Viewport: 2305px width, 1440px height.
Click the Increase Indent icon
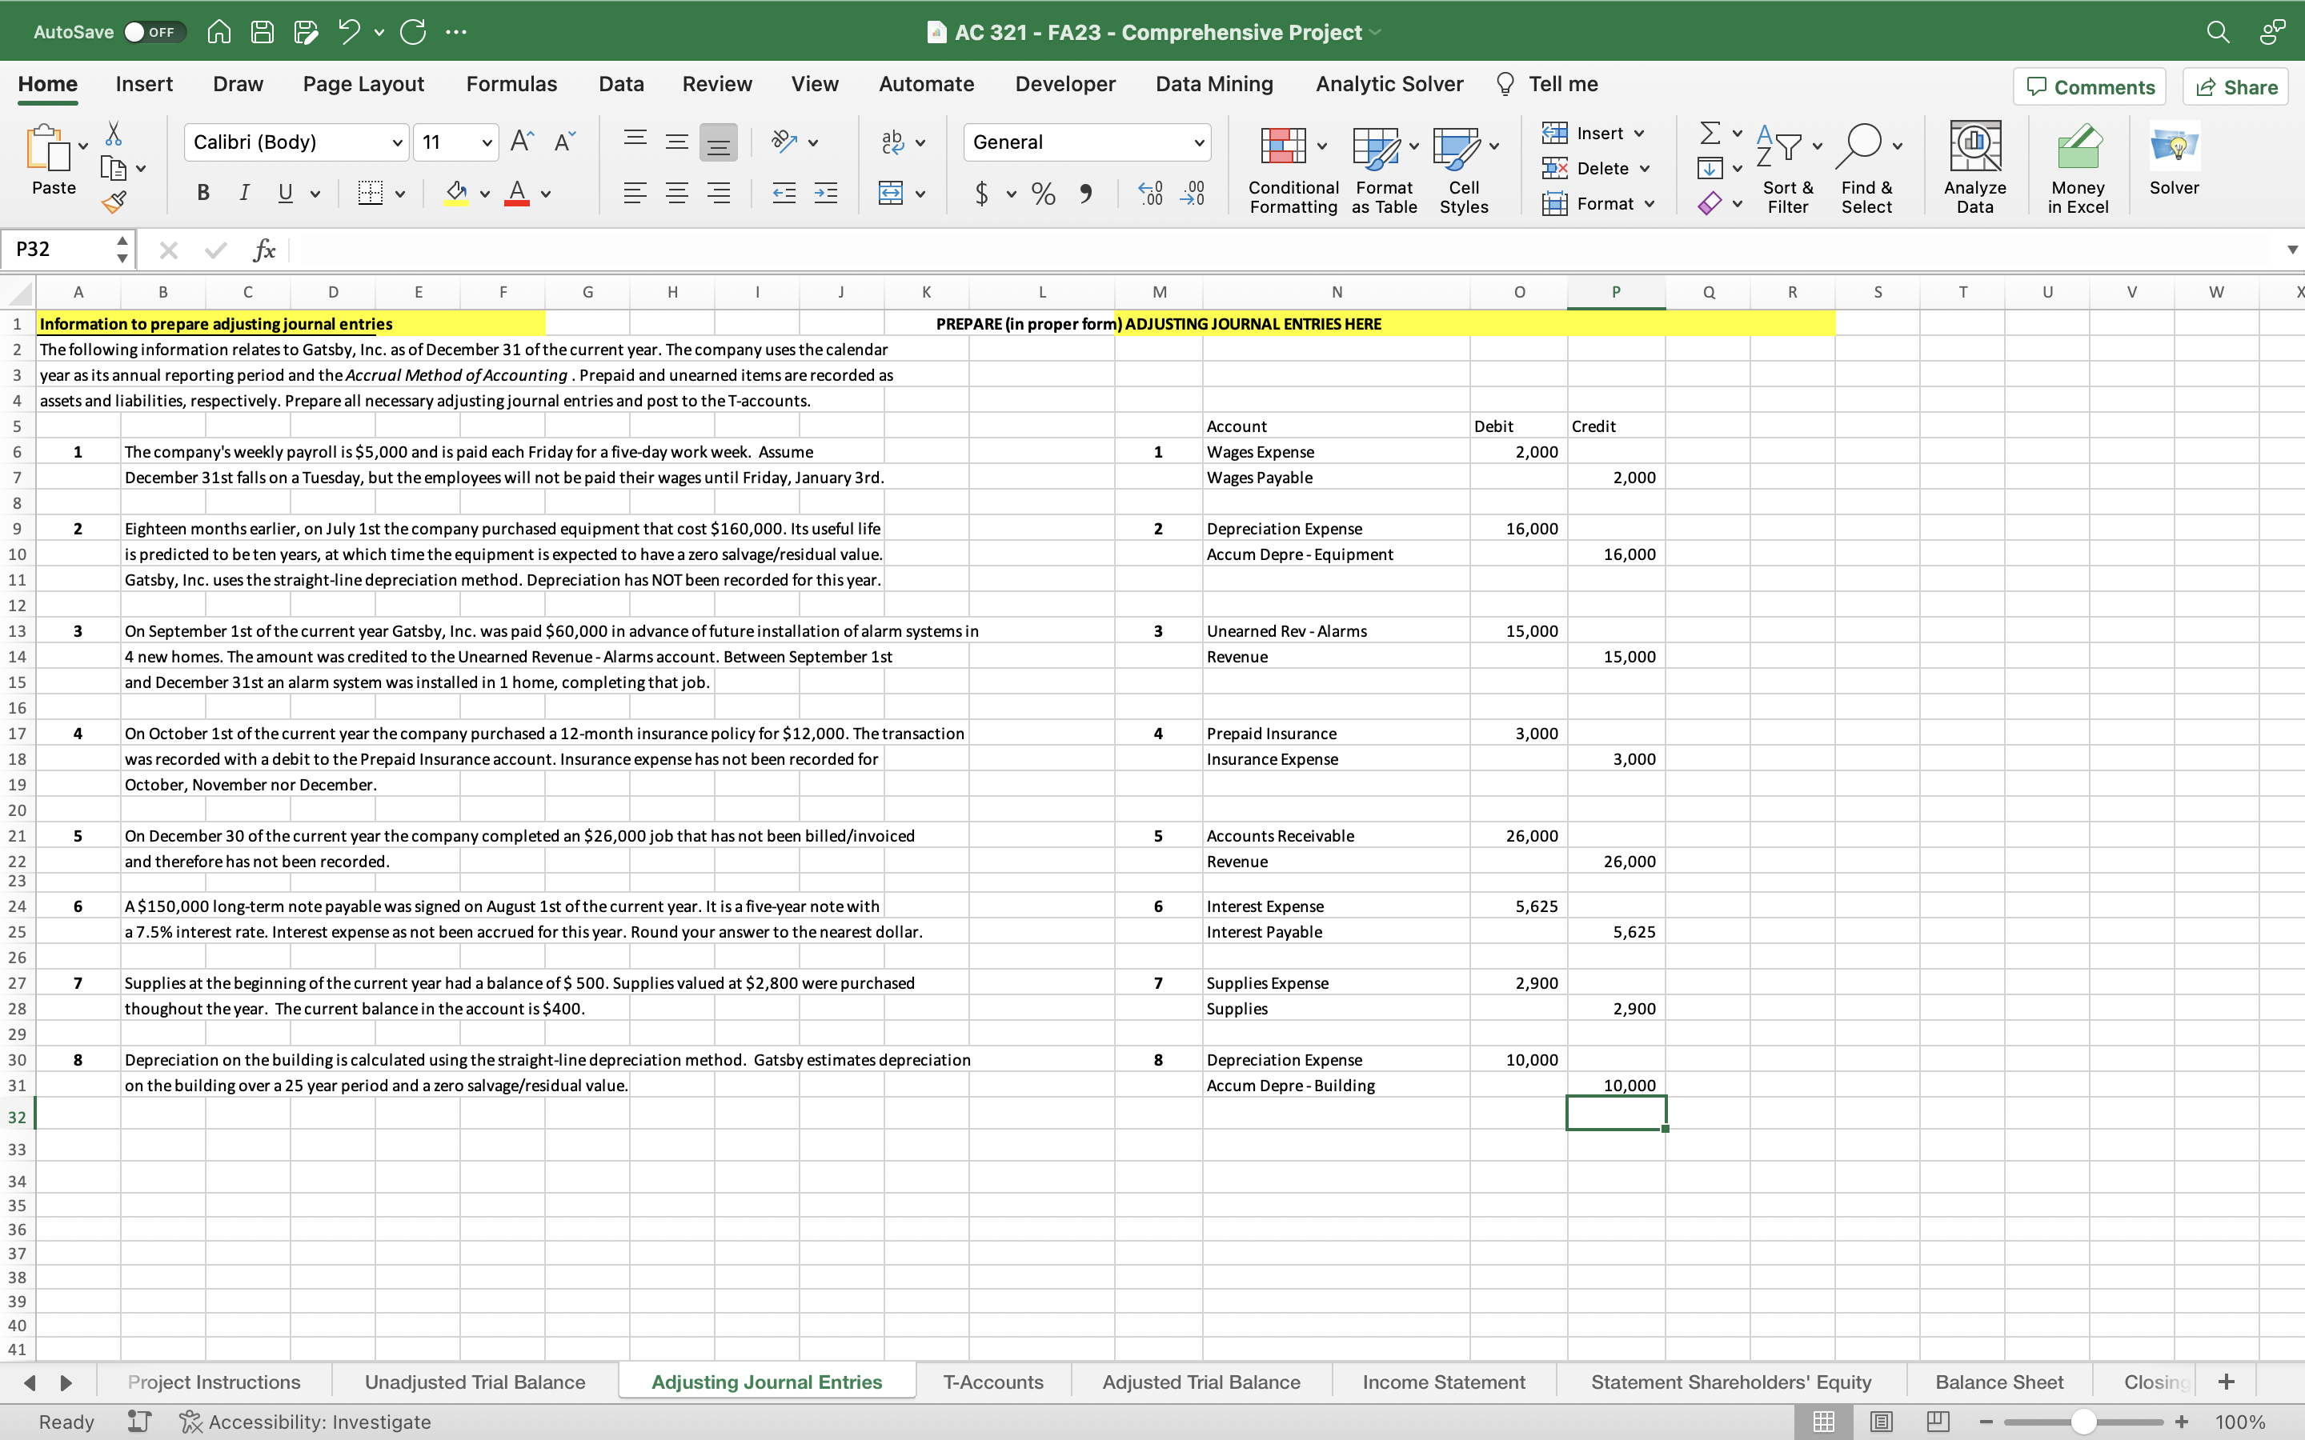(x=826, y=194)
